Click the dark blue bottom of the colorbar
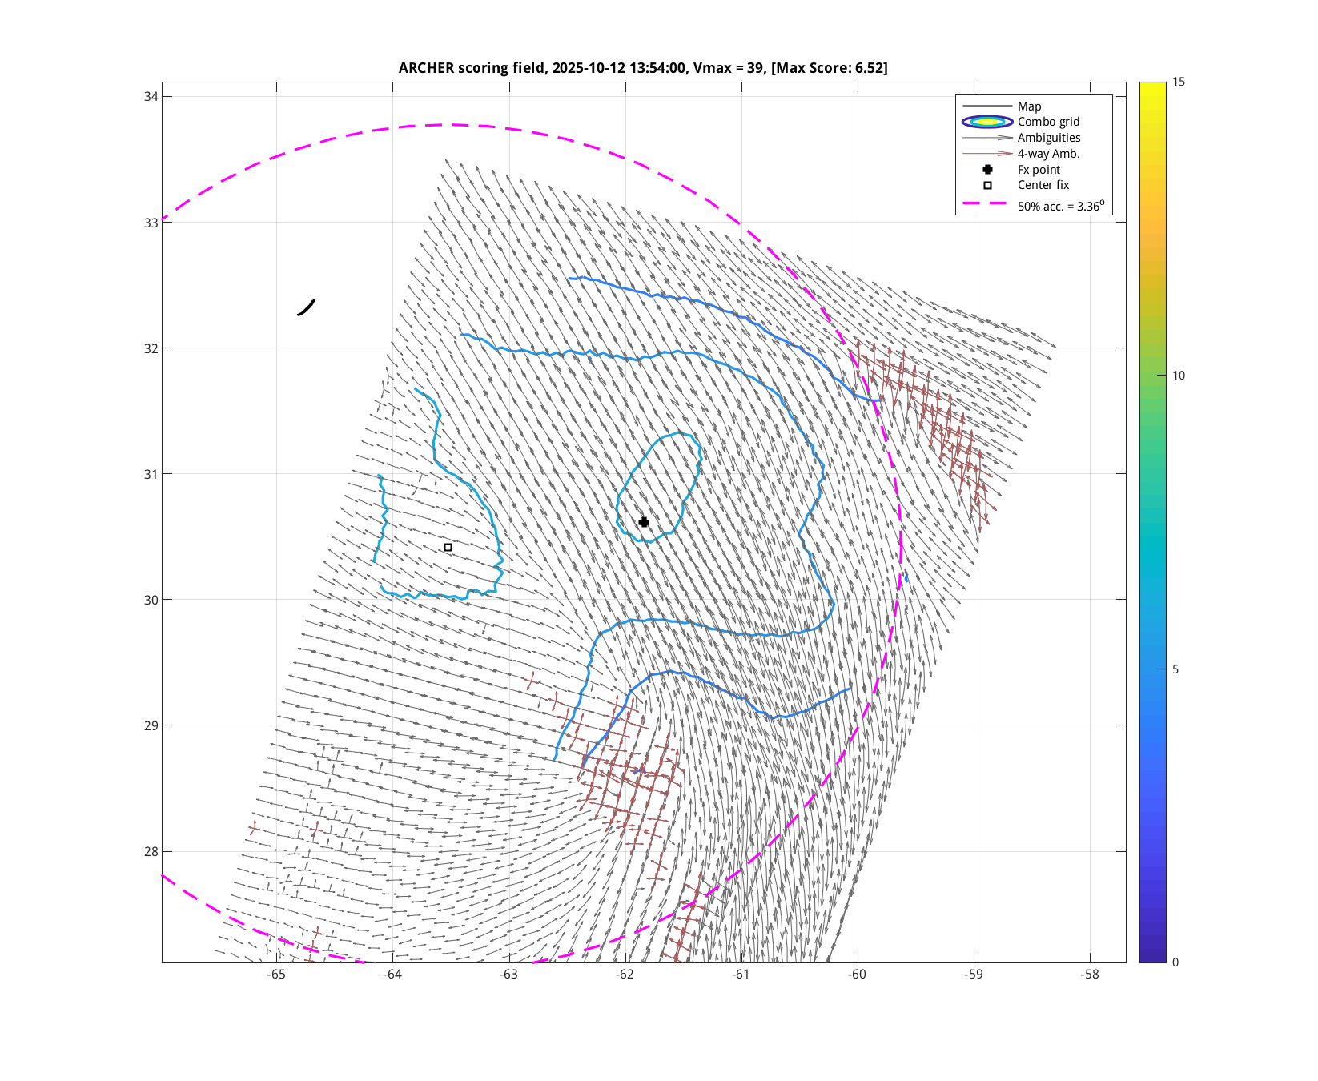 (x=1152, y=957)
